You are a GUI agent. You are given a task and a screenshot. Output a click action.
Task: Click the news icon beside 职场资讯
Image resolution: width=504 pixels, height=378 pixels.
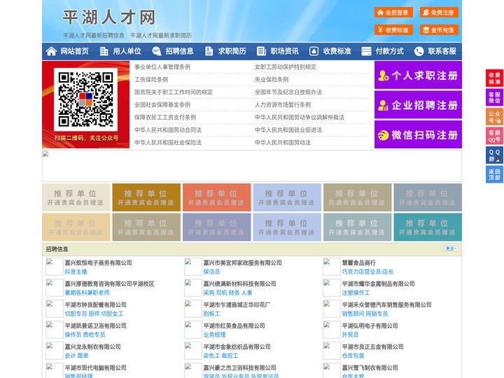[x=261, y=51]
